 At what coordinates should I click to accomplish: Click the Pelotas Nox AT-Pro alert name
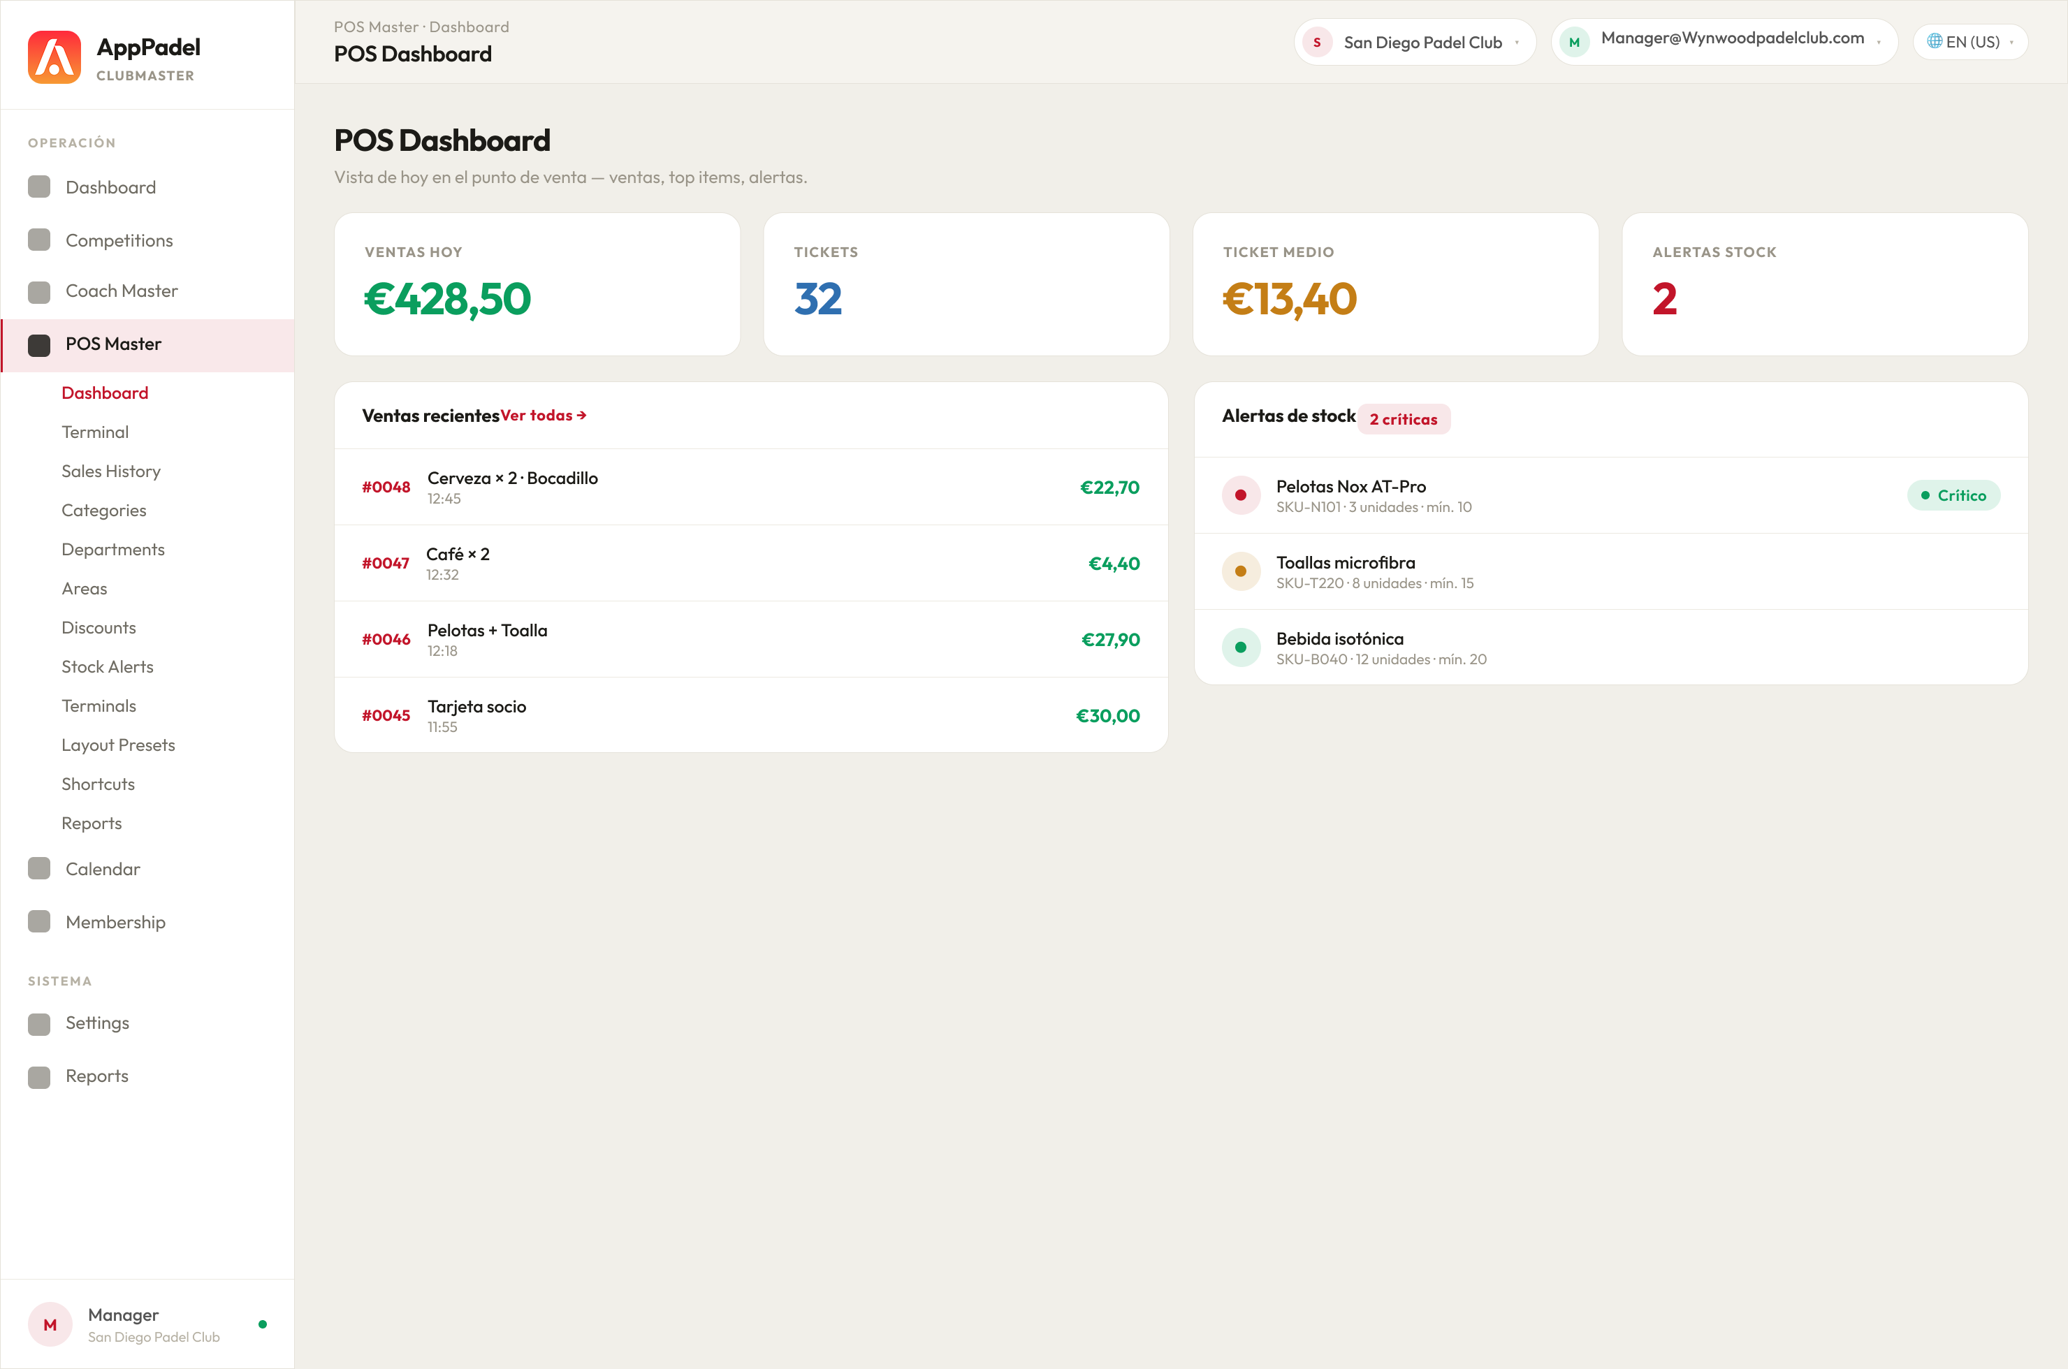point(1351,486)
